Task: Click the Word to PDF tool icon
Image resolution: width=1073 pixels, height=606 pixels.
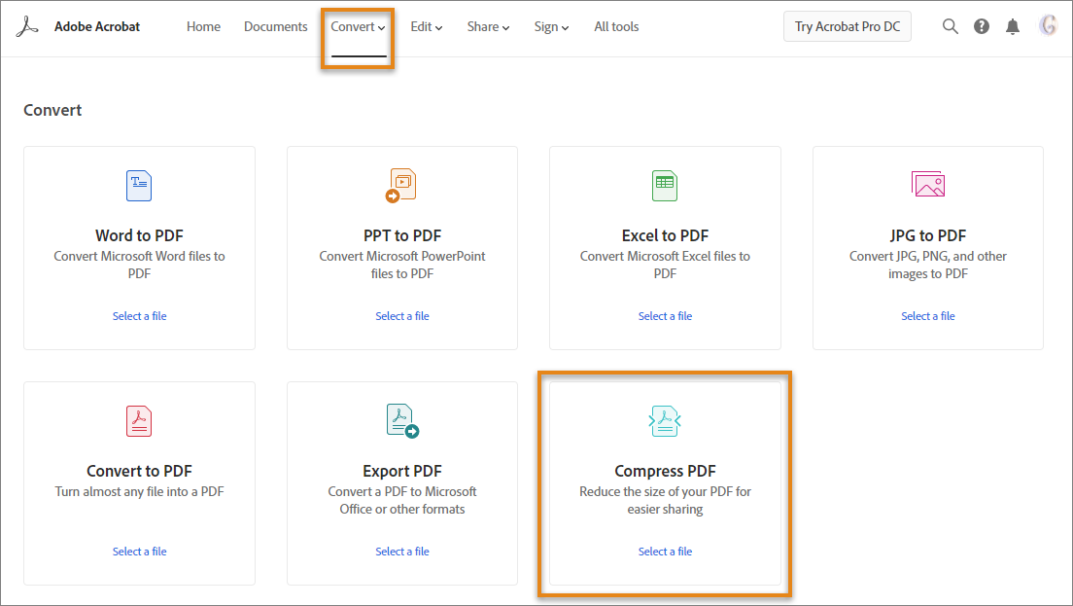Action: point(139,186)
